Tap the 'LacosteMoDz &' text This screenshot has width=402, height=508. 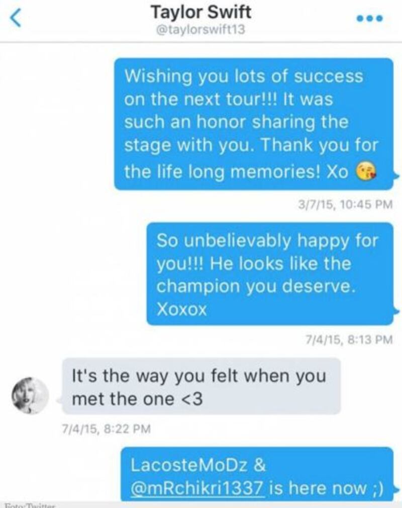click(x=198, y=465)
